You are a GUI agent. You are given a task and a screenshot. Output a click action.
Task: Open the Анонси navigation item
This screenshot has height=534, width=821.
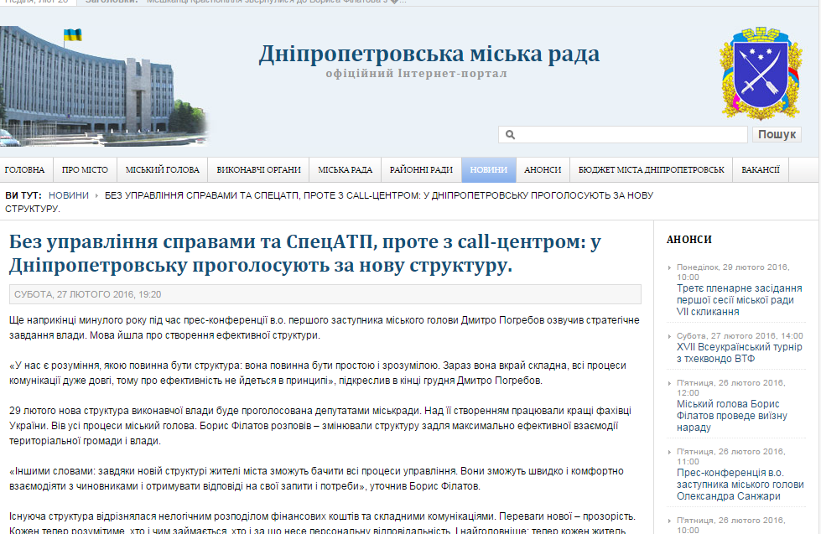543,169
